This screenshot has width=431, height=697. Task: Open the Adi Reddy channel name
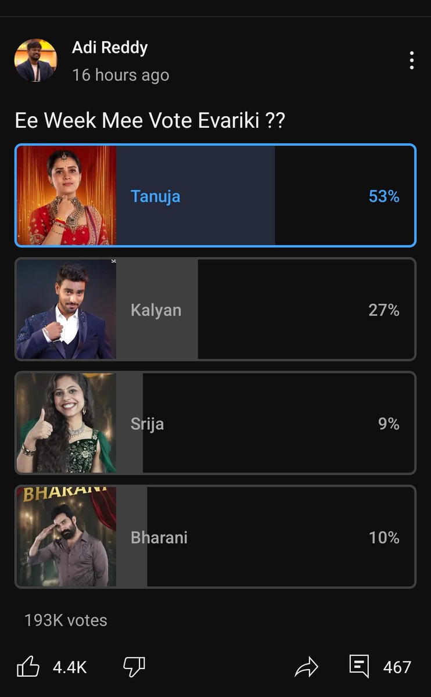(110, 48)
